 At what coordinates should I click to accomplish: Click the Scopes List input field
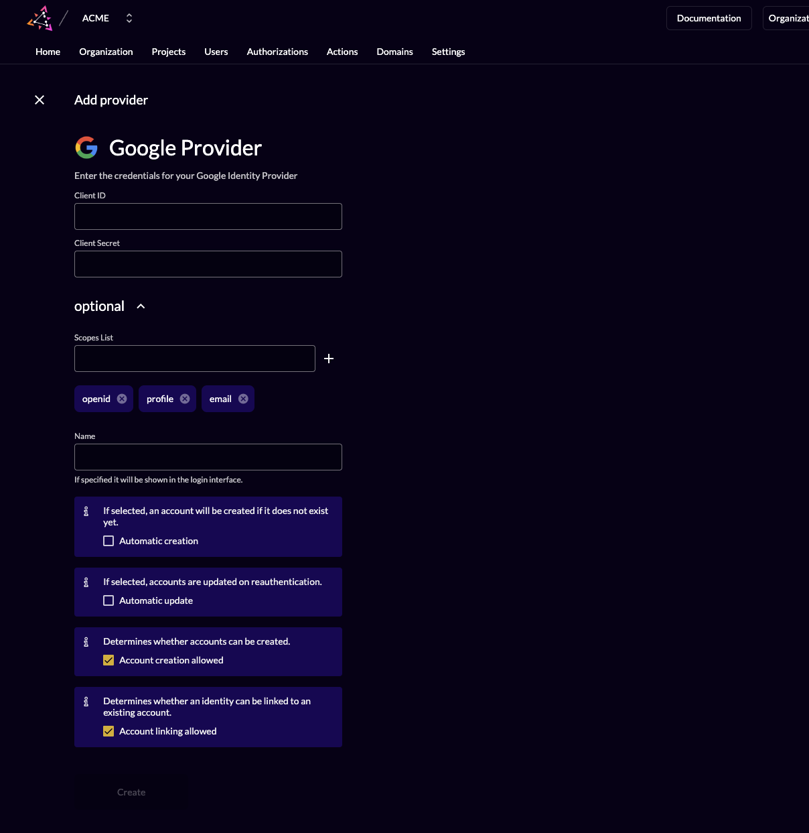tap(195, 359)
